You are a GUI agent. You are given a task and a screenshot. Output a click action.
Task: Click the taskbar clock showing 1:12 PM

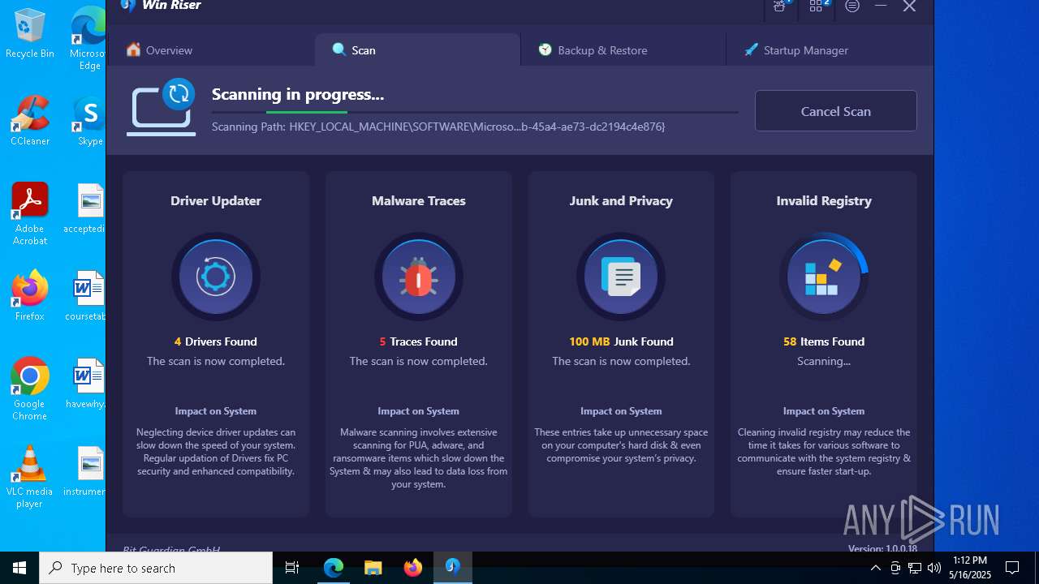971,568
